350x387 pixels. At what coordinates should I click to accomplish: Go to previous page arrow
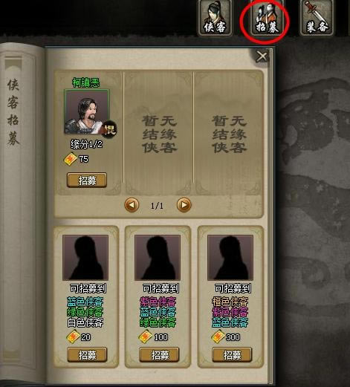coord(132,205)
